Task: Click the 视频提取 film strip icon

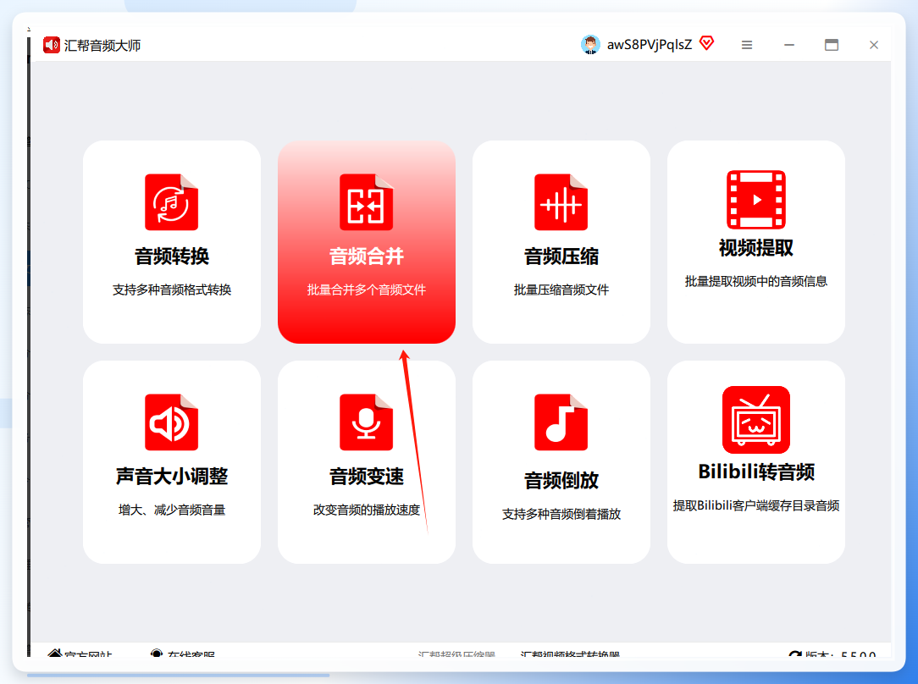Action: coord(756,200)
